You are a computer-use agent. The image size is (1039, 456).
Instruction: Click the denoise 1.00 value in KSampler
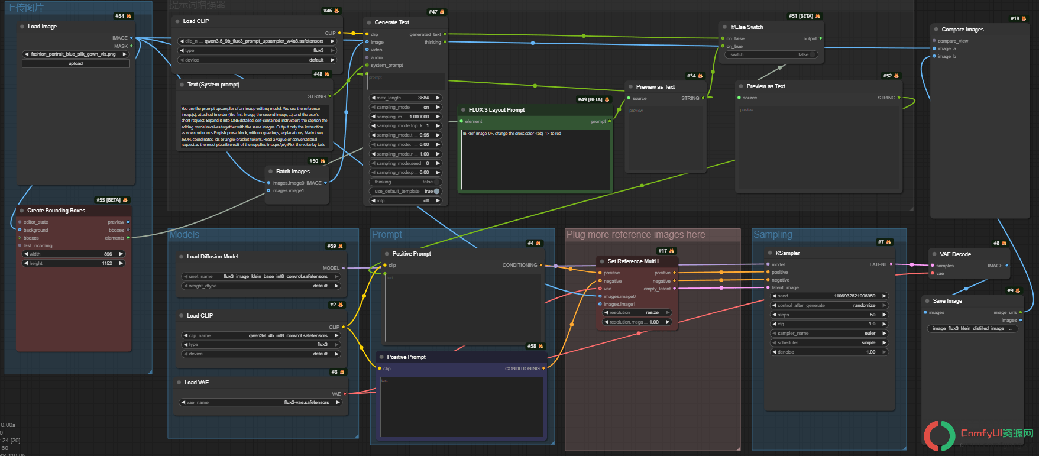tap(830, 352)
